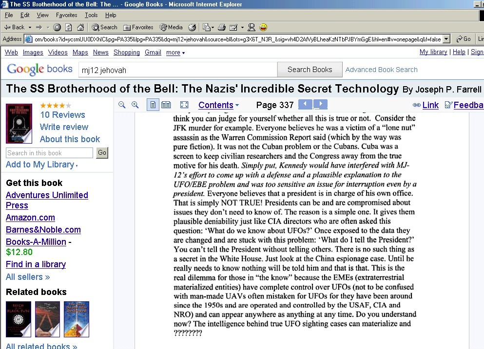Image resolution: width=484 pixels, height=349 pixels.
Task: Open Reich of the Black Sun related book
Action: pos(19,319)
